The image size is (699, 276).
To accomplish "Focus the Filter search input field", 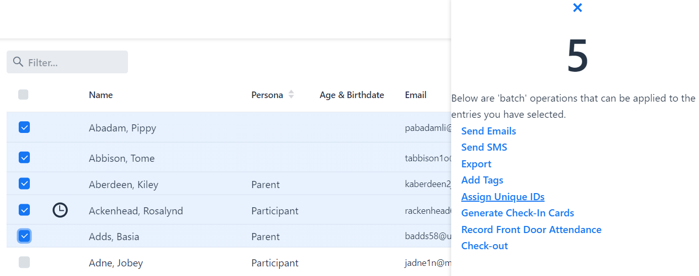I will coord(75,62).
